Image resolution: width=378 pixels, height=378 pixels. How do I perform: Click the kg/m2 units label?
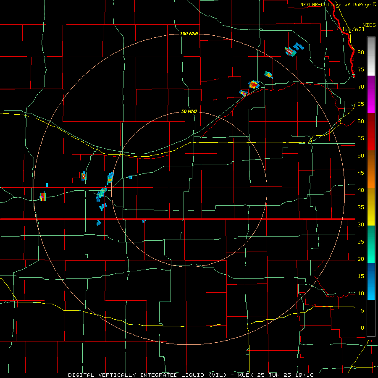pos(353,29)
